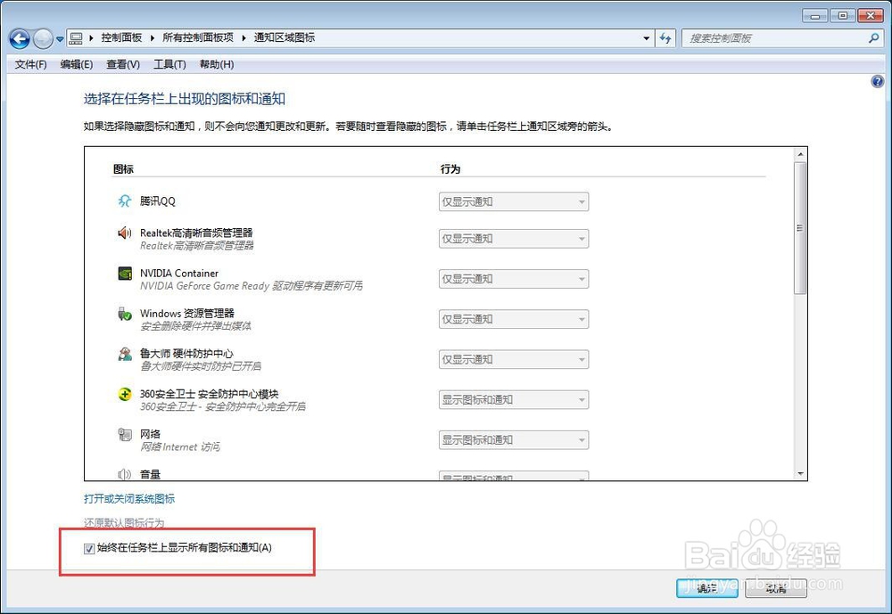This screenshot has height=614, width=892.
Task: Open the 工具(T) menu
Action: click(x=169, y=65)
